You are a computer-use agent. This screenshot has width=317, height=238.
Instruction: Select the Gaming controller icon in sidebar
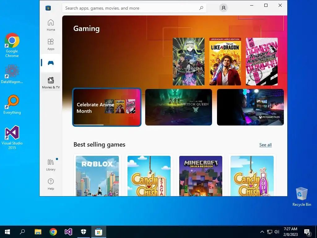(x=51, y=63)
